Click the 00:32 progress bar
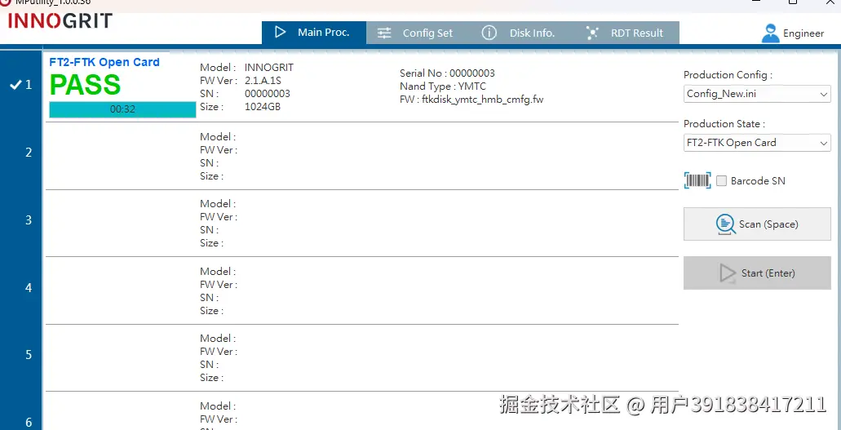 tap(122, 109)
